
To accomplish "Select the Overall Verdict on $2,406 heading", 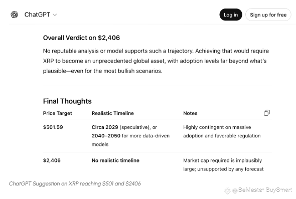I will (81, 38).
